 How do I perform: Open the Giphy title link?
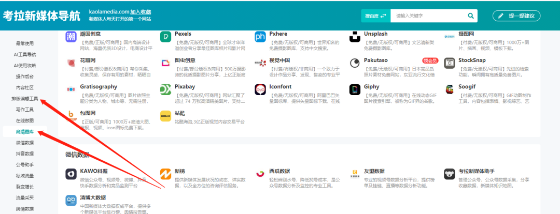pyautogui.click(x=371, y=86)
